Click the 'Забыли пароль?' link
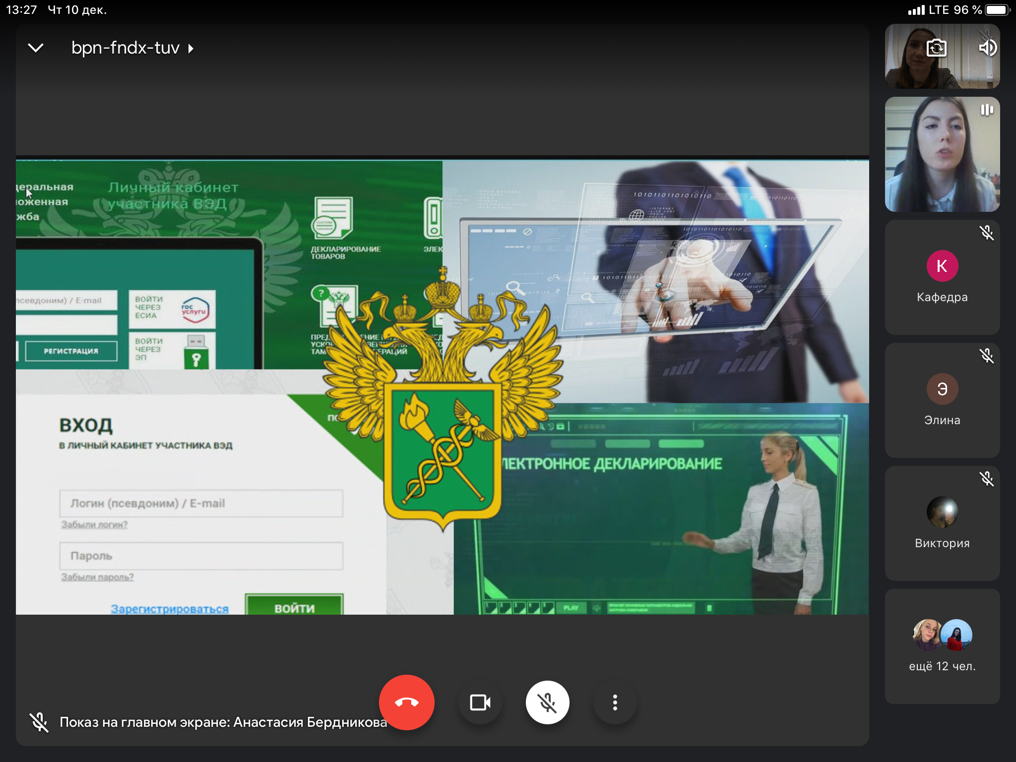Viewport: 1016px width, 762px height. (x=97, y=577)
